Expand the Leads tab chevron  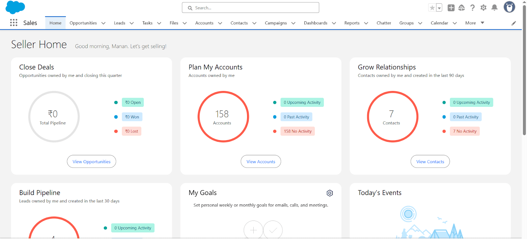point(132,23)
